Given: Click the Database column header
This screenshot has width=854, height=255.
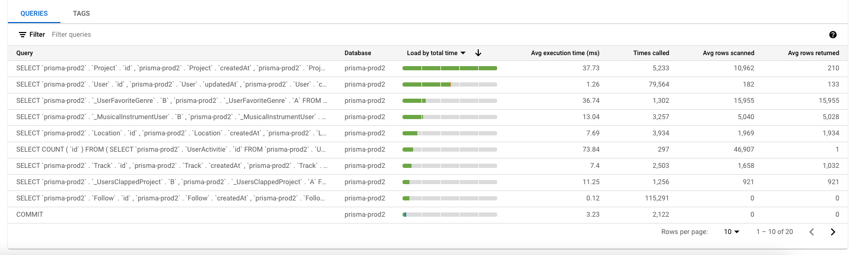Looking at the screenshot, I should tap(358, 53).
